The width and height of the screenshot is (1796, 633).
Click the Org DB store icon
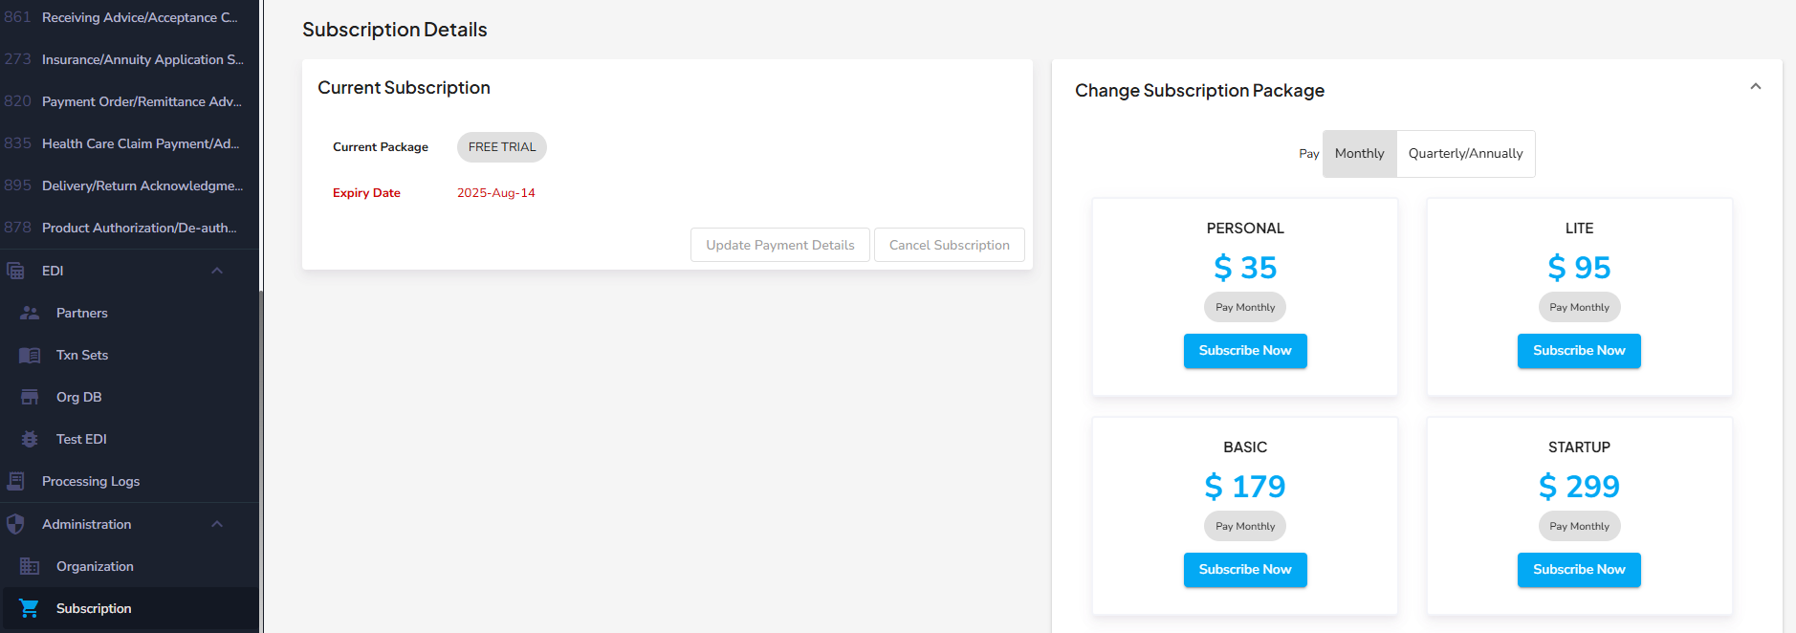[x=30, y=397]
